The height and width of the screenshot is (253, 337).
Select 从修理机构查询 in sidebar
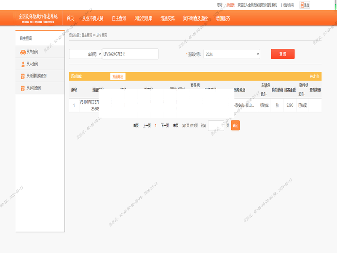(40, 76)
